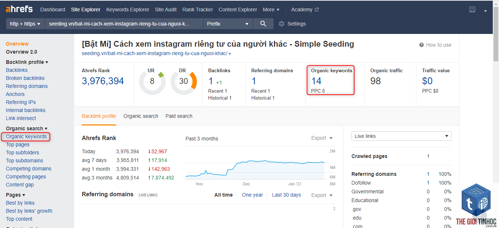Open Top subfolders in sidebar
499x228 pixels.
coord(22,152)
